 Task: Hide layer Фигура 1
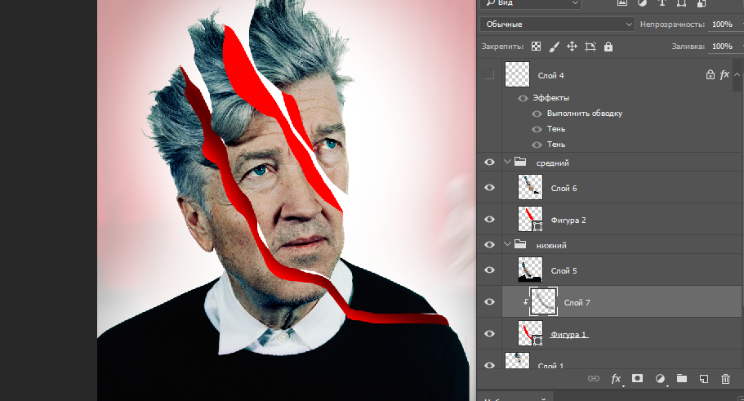489,333
